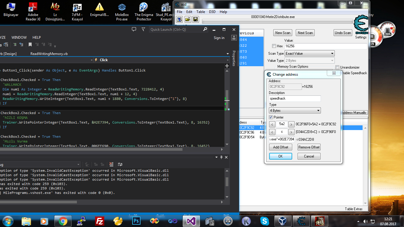The width and height of the screenshot is (404, 227).
Task: Click the account avatar icon beside Sign in
Action: 234,38
